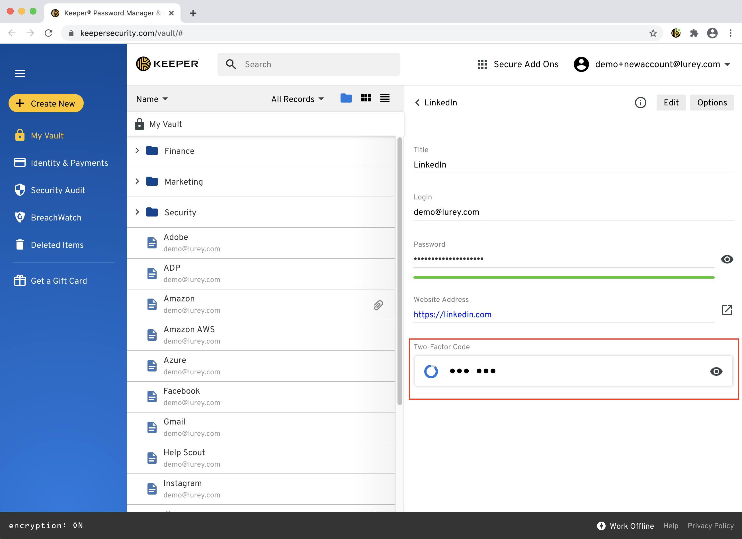Screen dimensions: 742x539
Task: Go back from LinkedIn record
Action: pos(417,103)
